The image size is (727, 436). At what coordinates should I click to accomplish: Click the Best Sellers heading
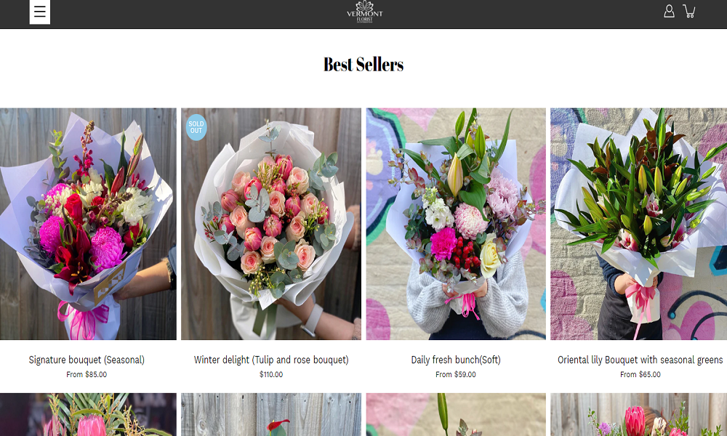click(363, 65)
